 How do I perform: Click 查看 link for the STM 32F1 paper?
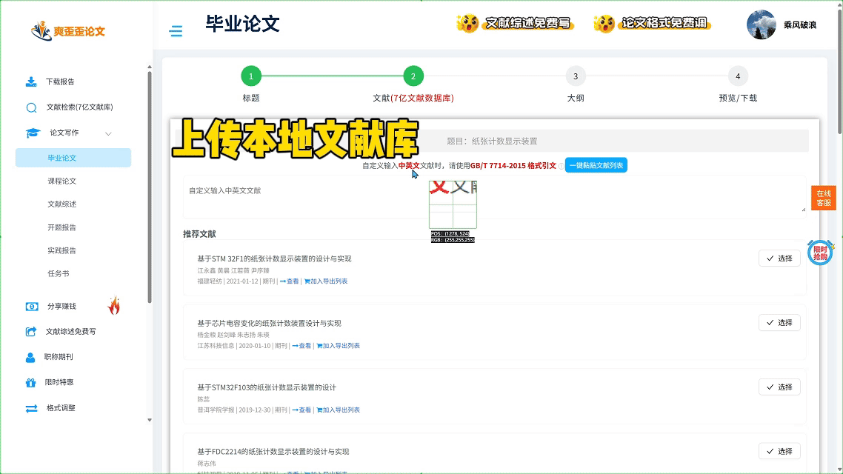coord(290,281)
